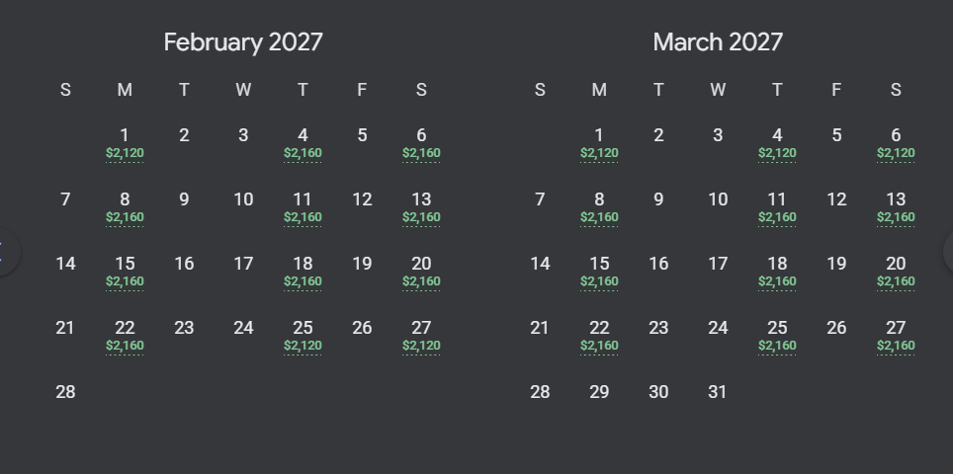The height and width of the screenshot is (474, 953).
Task: Click February 27 with $2,120 price
Action: coord(421,336)
